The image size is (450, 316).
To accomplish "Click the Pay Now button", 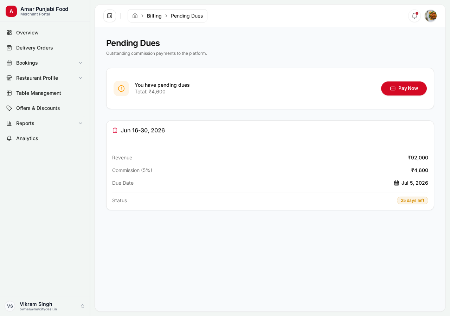I will click(404, 88).
